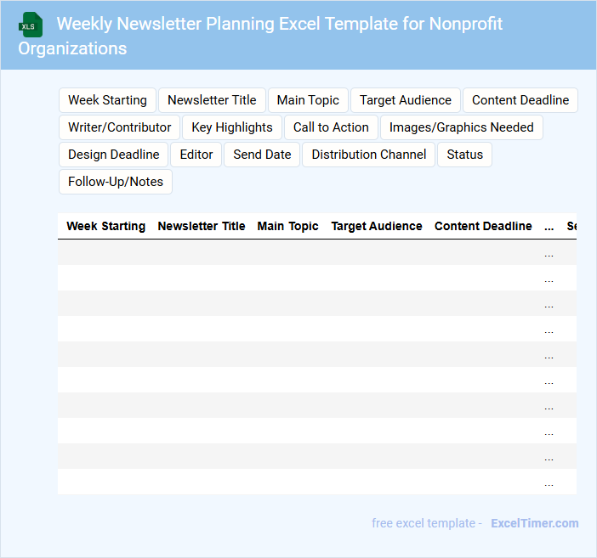The height and width of the screenshot is (558, 597).
Task: Click the Editor tag
Action: [196, 155]
